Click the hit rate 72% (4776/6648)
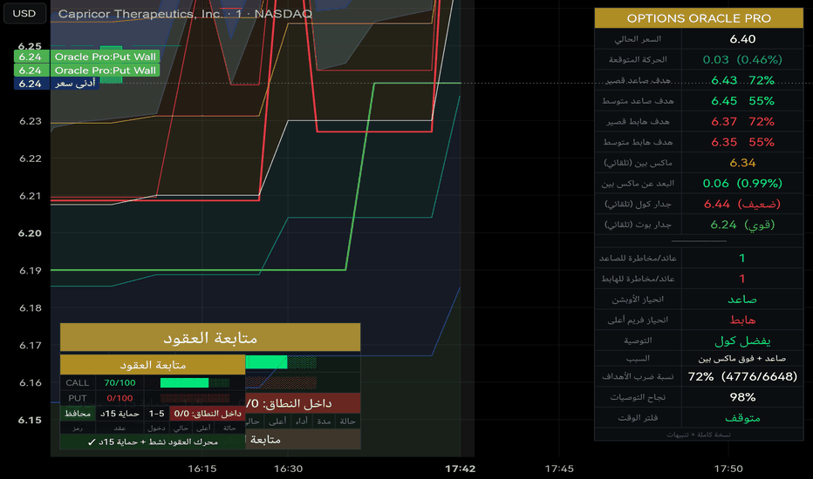Image resolution: width=813 pixels, height=479 pixels. [x=742, y=376]
